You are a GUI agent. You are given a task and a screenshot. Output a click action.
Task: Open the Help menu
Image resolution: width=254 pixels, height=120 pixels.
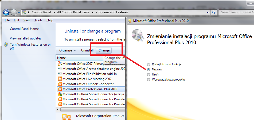pos(50,20)
